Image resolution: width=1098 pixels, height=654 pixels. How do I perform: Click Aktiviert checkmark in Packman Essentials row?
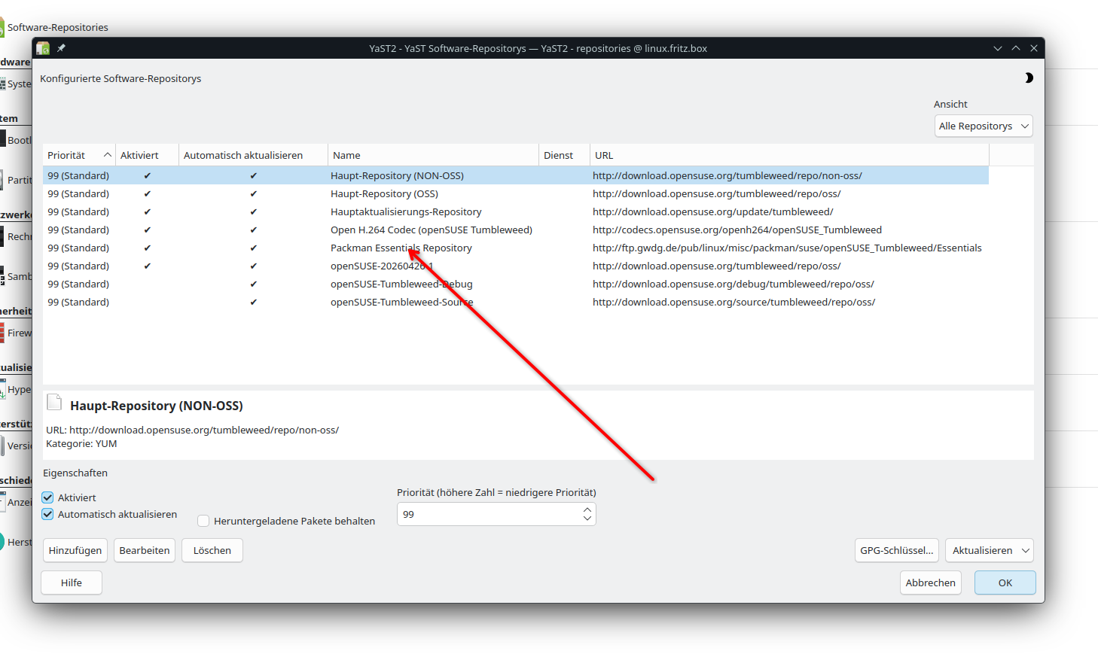[x=148, y=248]
